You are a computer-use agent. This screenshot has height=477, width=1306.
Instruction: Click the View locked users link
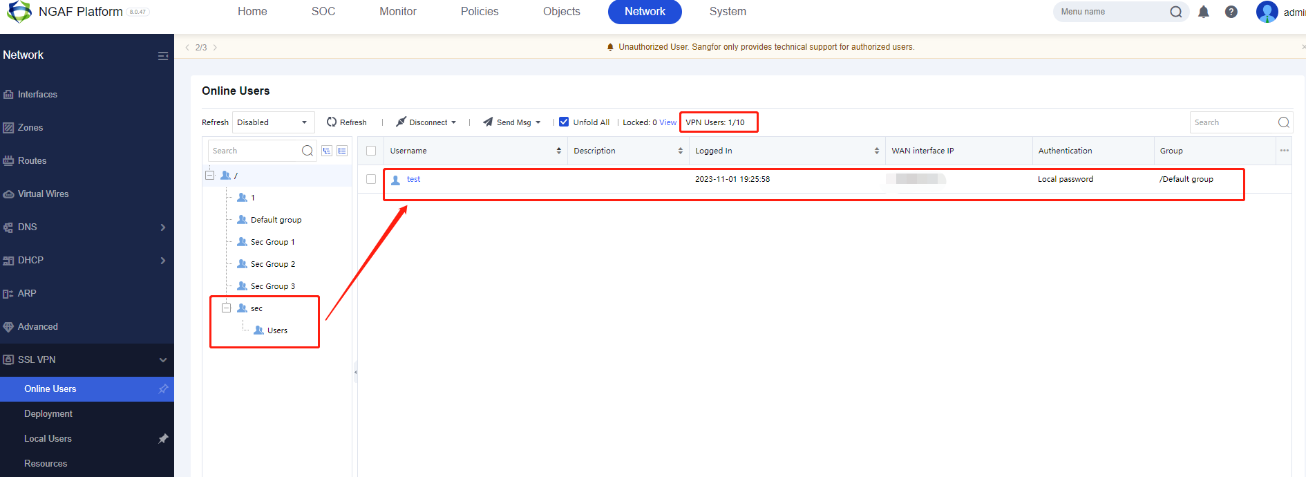click(668, 122)
